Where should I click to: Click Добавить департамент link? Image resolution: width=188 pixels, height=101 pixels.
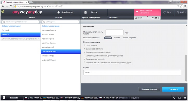[11, 26]
